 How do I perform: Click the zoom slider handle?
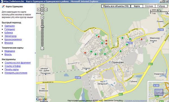[42, 26]
